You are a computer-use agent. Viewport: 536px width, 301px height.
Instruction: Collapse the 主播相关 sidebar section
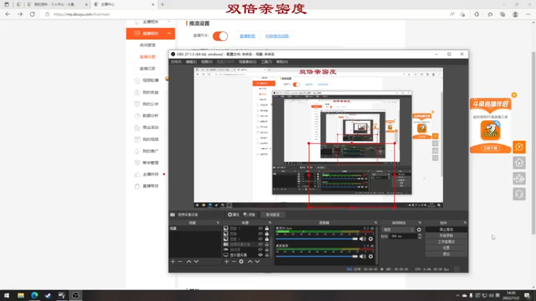coord(169,22)
